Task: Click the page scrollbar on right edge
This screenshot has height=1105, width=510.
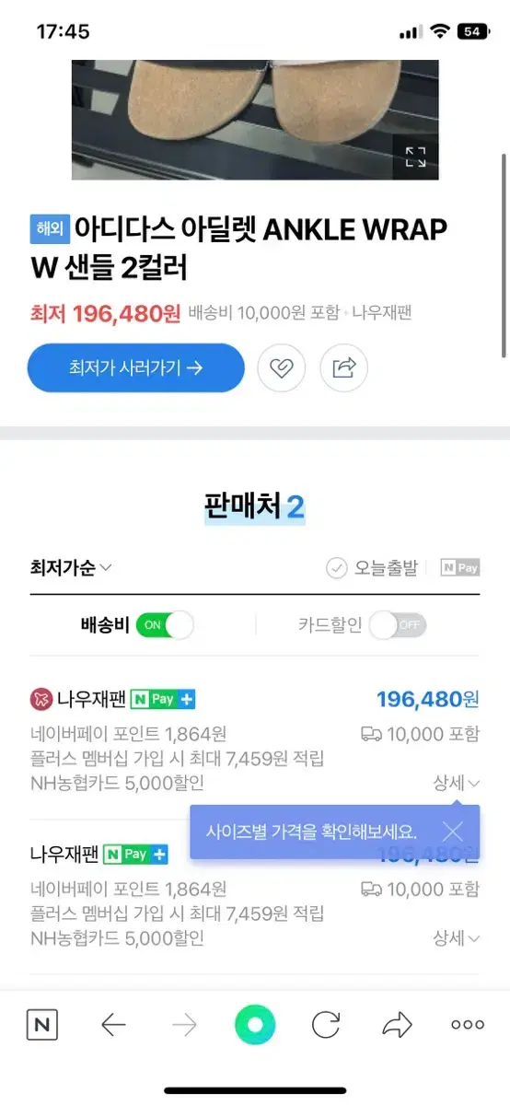Action: click(x=504, y=254)
